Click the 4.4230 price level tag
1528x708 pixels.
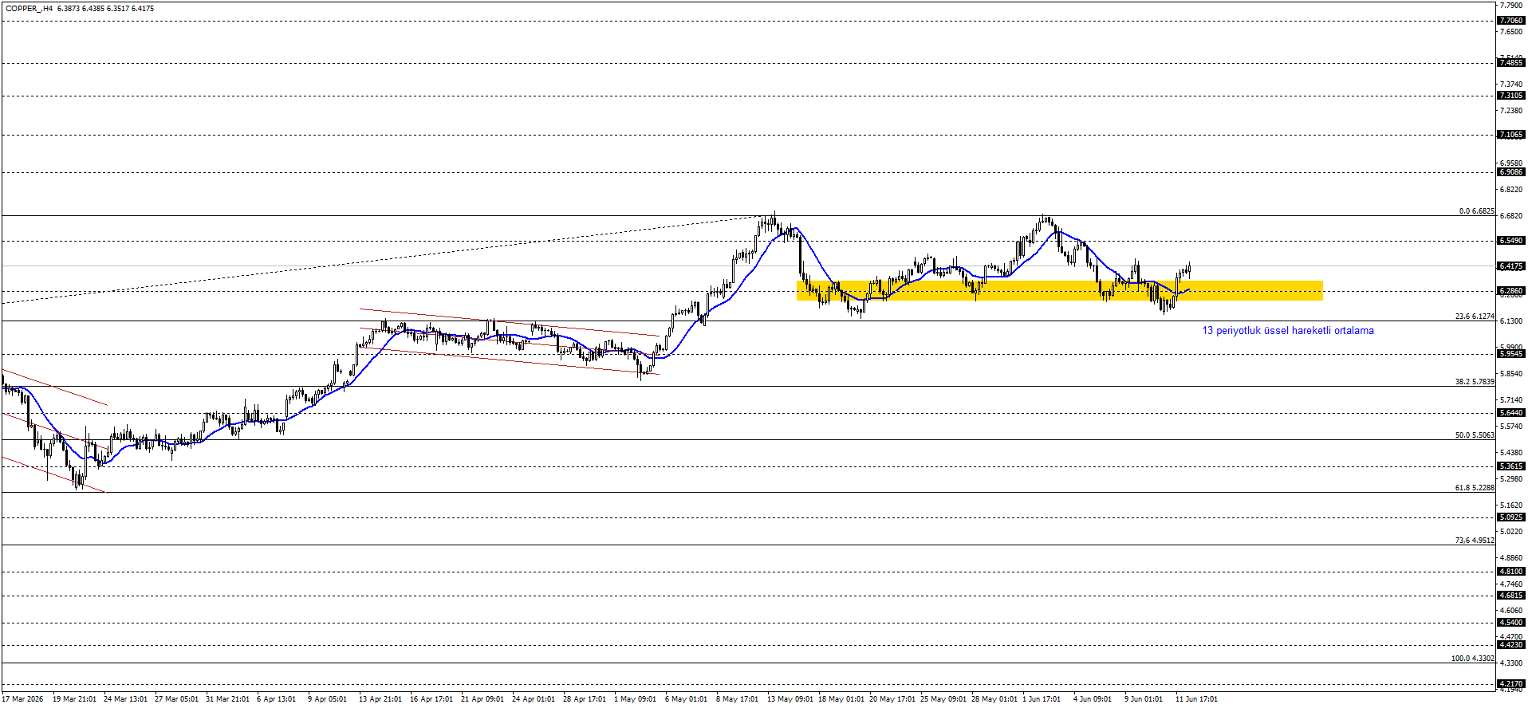click(1511, 645)
